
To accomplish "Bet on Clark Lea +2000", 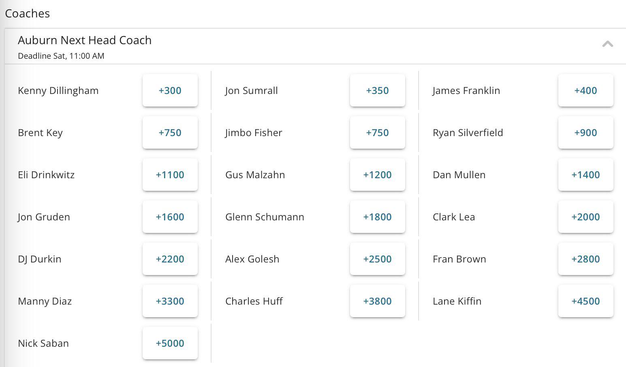I will click(x=585, y=217).
